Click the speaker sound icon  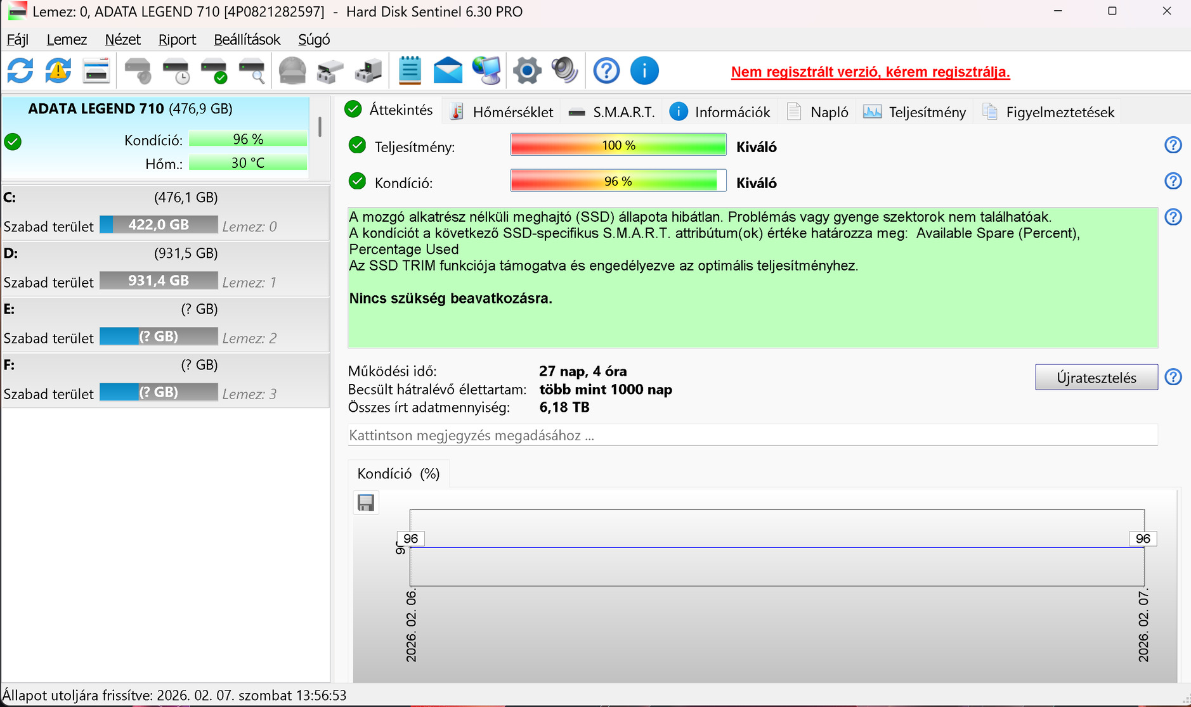(564, 70)
